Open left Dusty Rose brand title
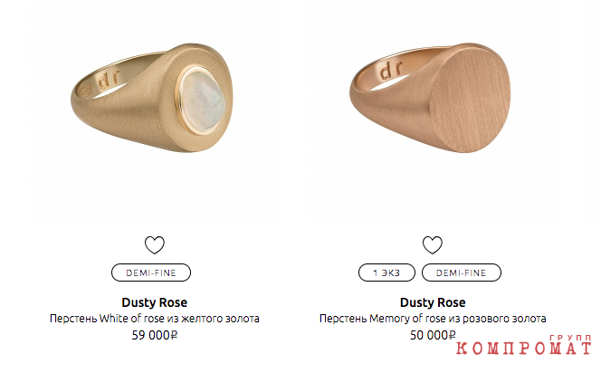This screenshot has height=373, width=601. point(155,302)
